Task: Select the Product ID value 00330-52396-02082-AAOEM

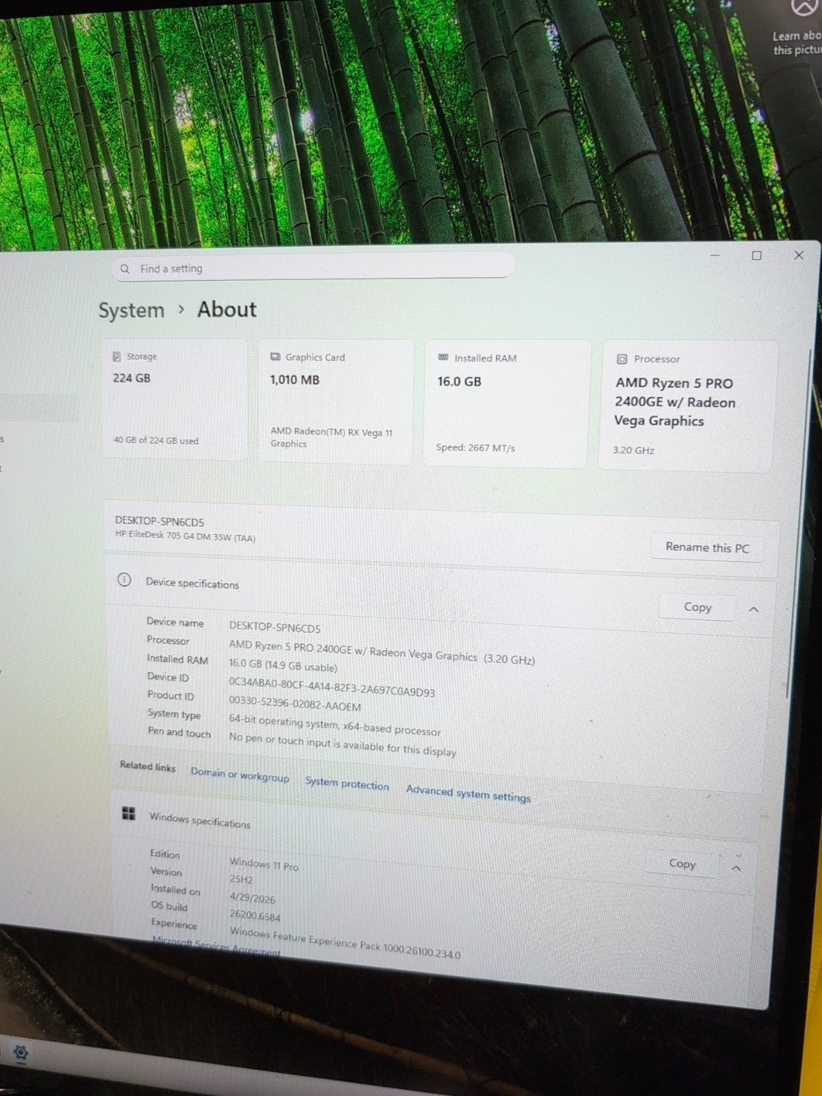Action: [295, 703]
